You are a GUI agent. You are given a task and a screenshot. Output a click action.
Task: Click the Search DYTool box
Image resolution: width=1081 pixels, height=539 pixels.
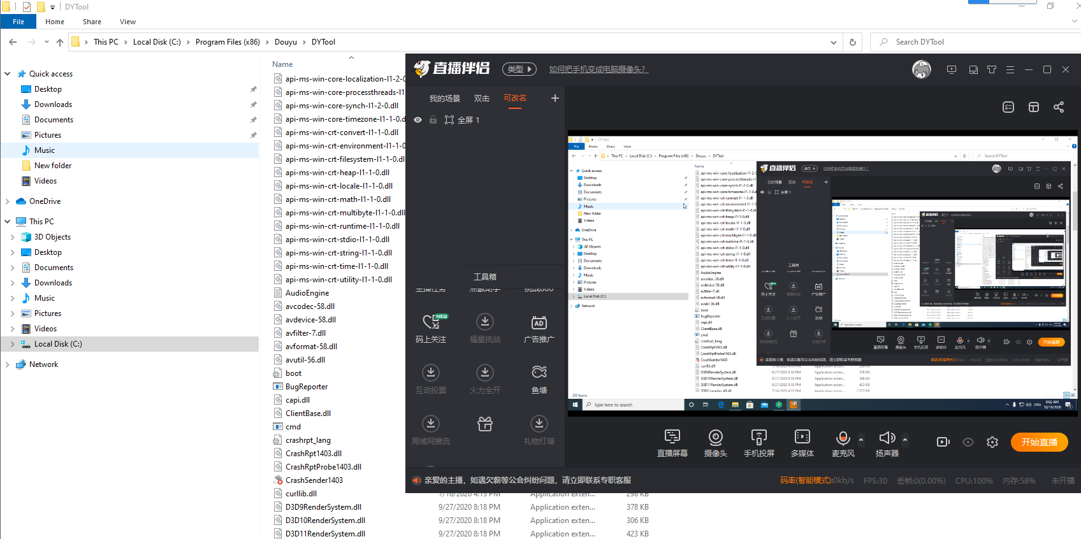(974, 42)
